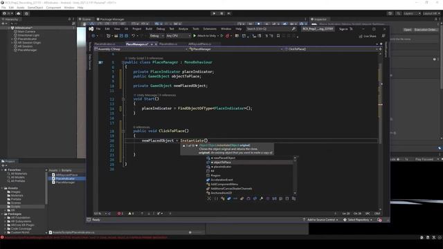Open Visual Studio Analyze menu
The width and height of the screenshot is (443, 249).
(183, 29)
